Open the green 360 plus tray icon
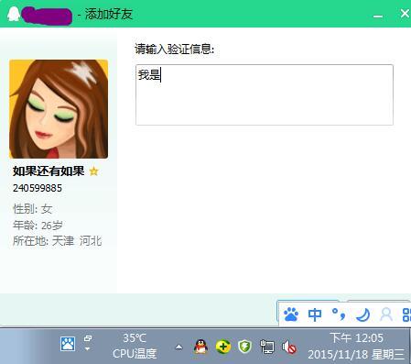The width and height of the screenshot is (411, 364). coord(223,347)
